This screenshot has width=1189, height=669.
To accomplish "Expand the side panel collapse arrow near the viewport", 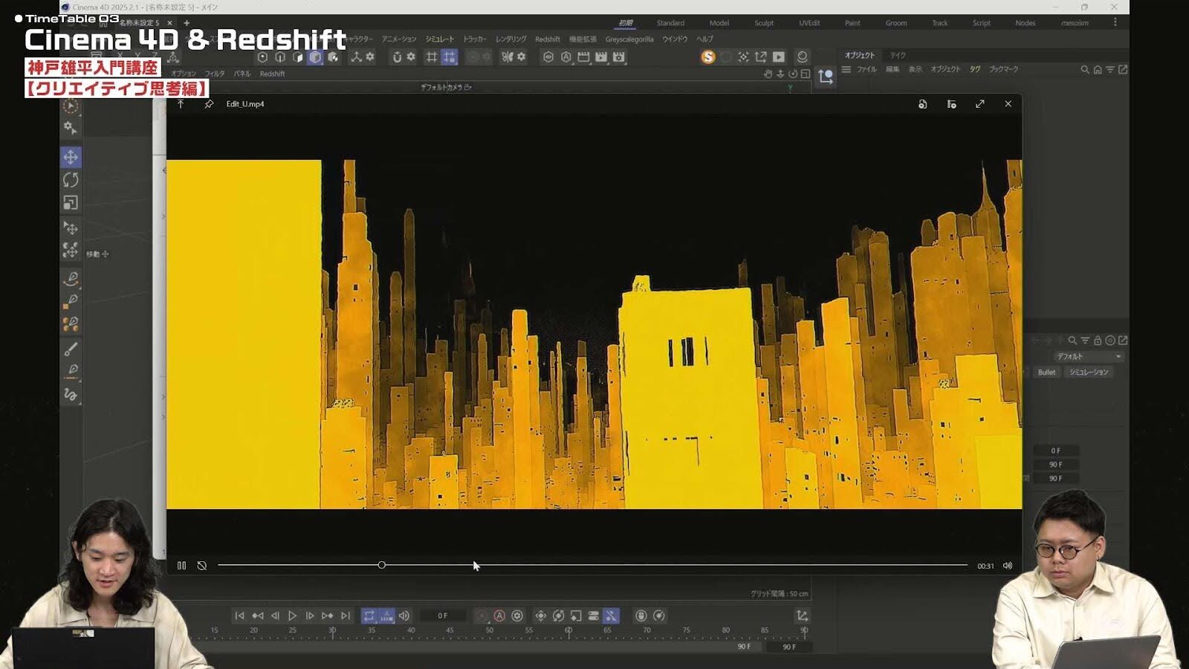I will [163, 169].
